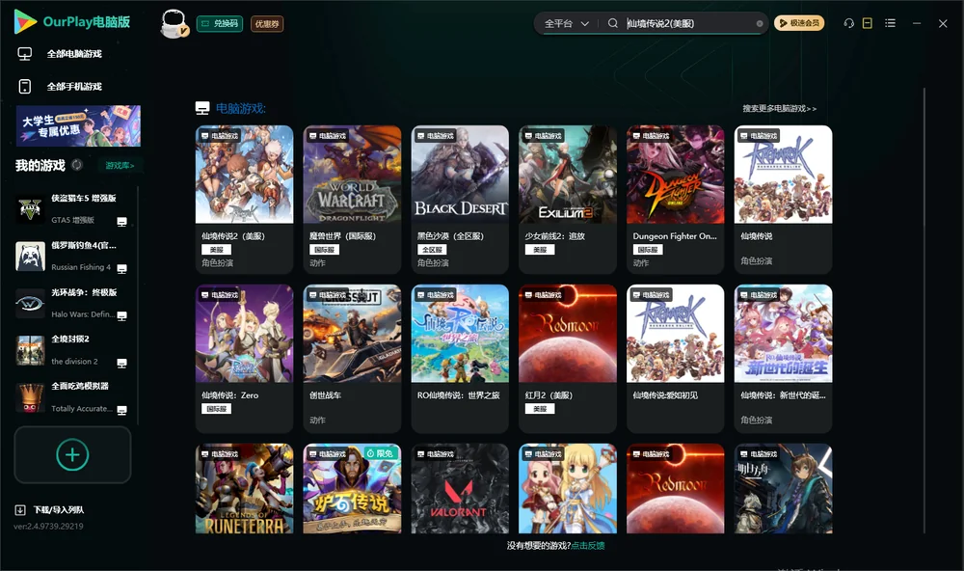
Task: Click the 美服 tag under 仙境传说2
Action: pos(216,250)
